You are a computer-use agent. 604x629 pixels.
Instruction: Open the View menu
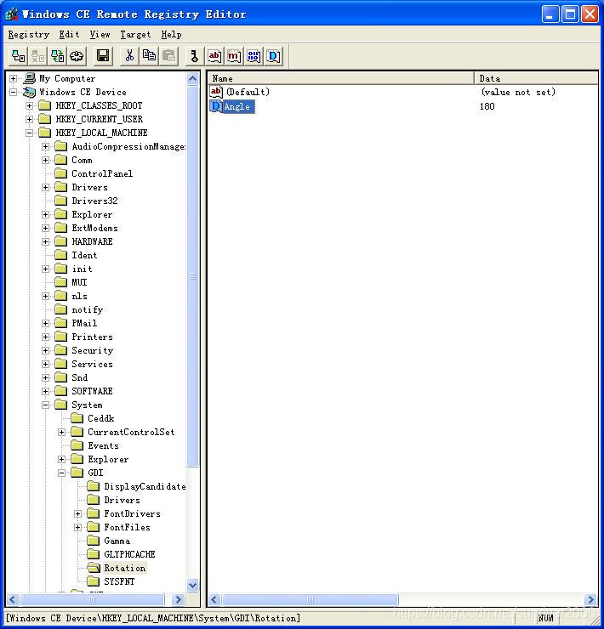pos(100,35)
